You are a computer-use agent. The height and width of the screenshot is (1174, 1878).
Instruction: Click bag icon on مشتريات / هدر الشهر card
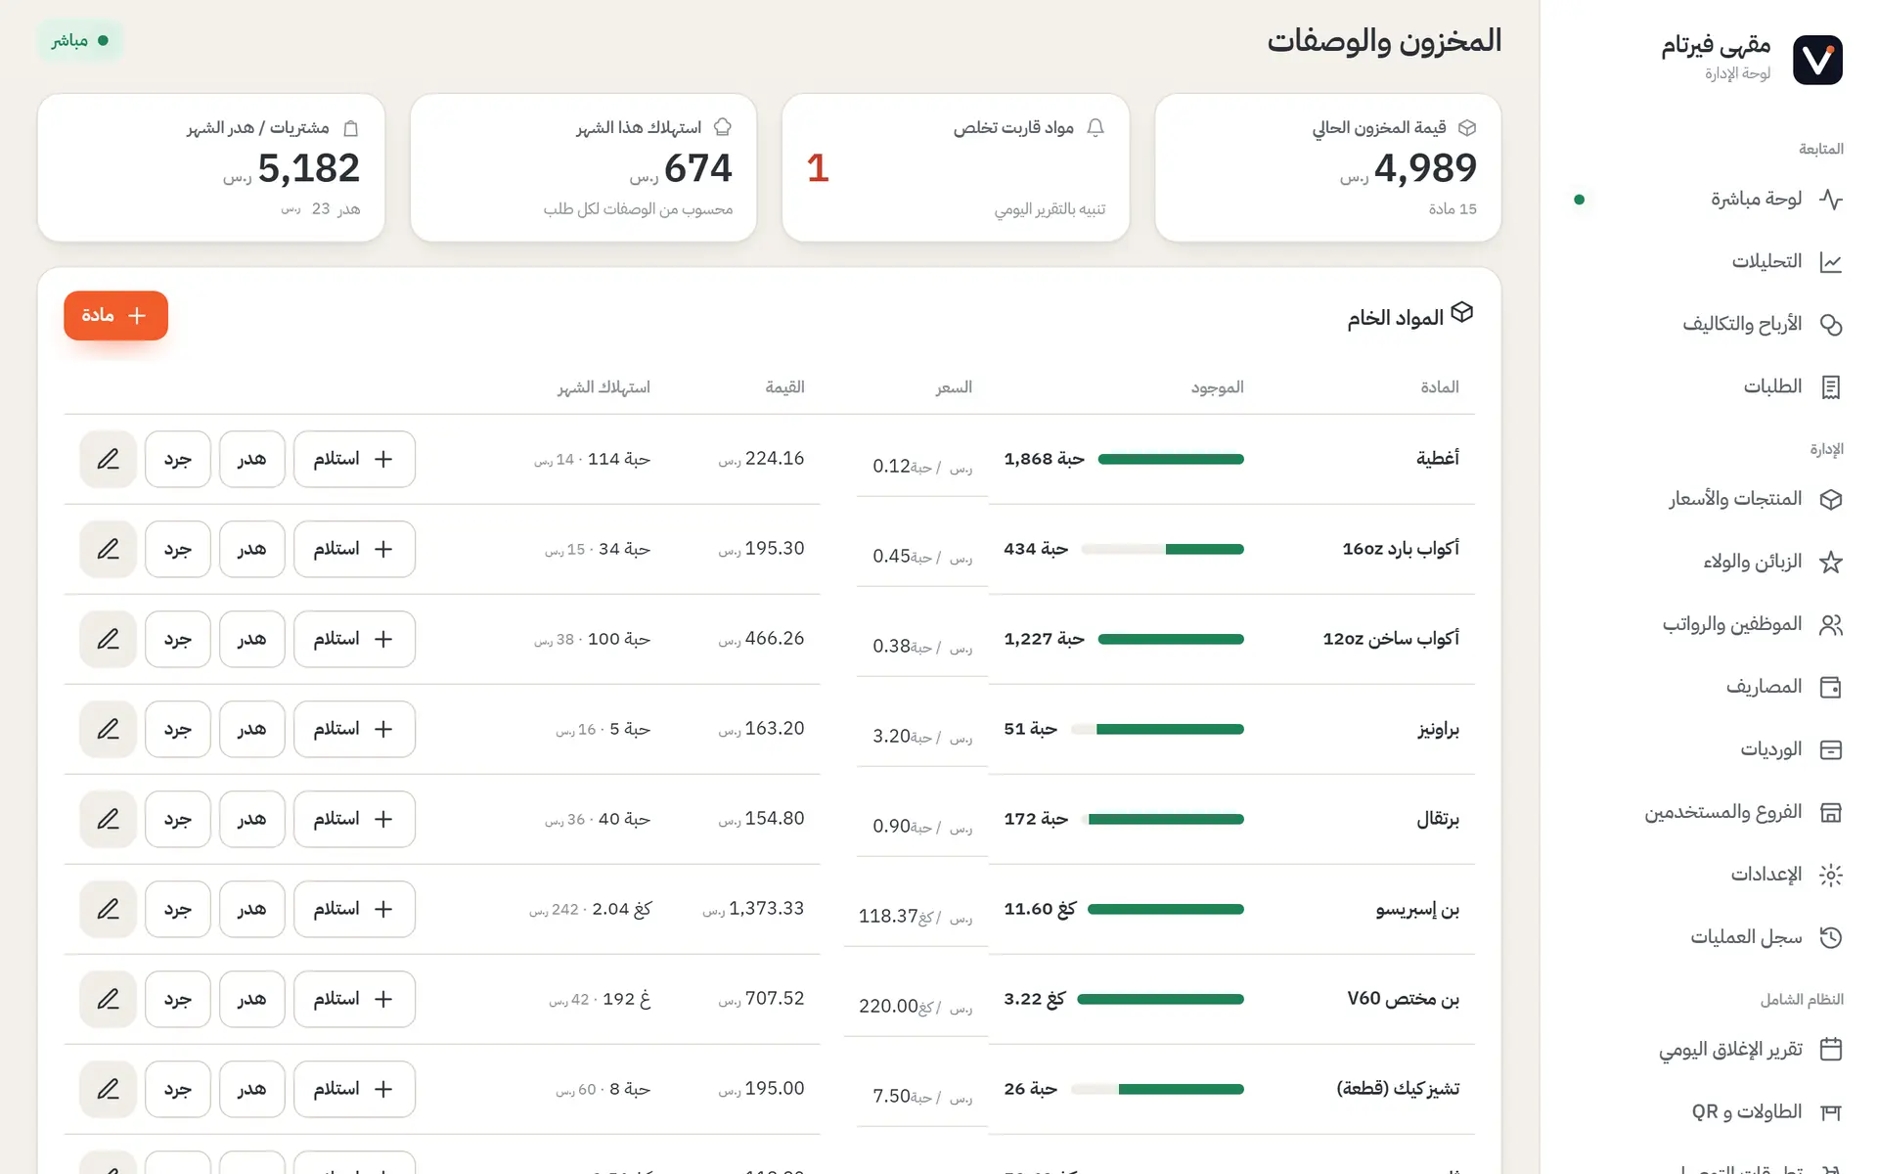pyautogui.click(x=351, y=128)
